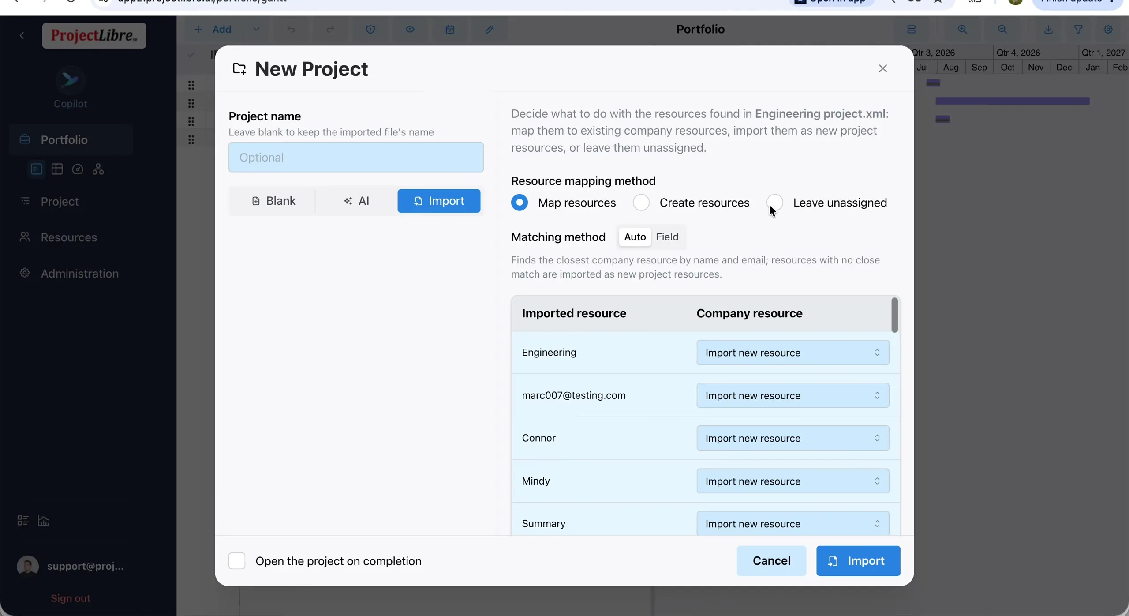
Task: Open company resource dropdown for marc007@testing.com
Action: [x=793, y=395]
